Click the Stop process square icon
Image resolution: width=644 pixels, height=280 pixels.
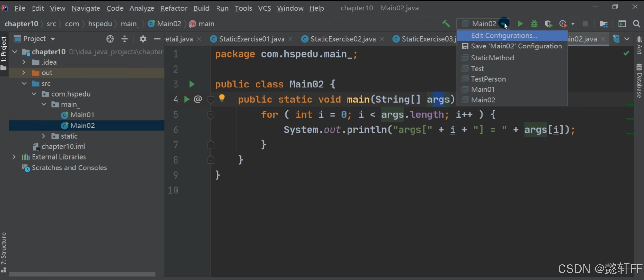pyautogui.click(x=585, y=24)
